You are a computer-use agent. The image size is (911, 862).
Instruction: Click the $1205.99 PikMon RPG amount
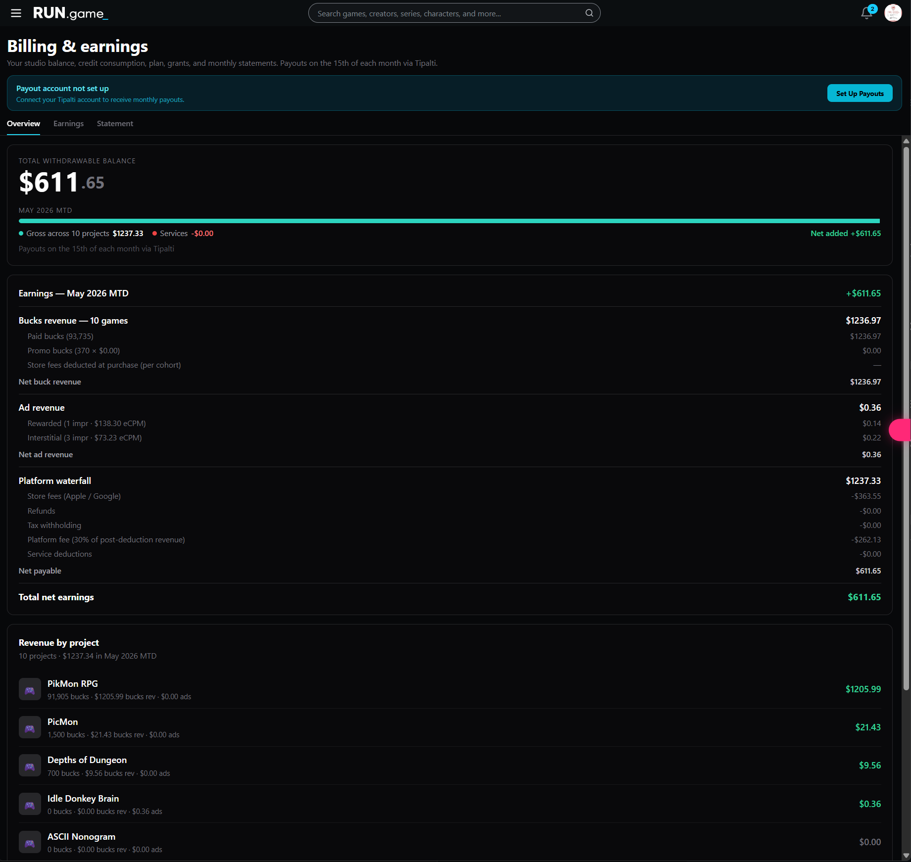pyautogui.click(x=863, y=689)
